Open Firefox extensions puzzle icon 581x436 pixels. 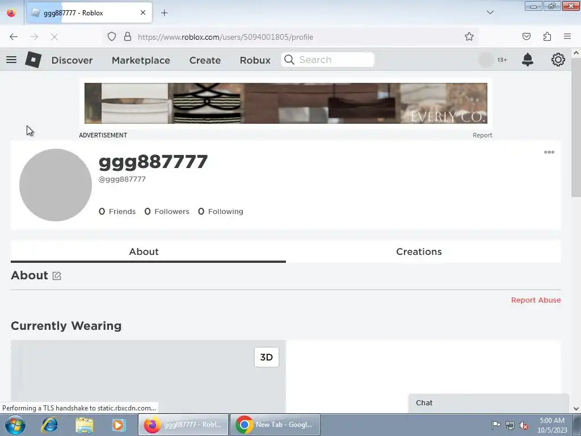click(547, 37)
